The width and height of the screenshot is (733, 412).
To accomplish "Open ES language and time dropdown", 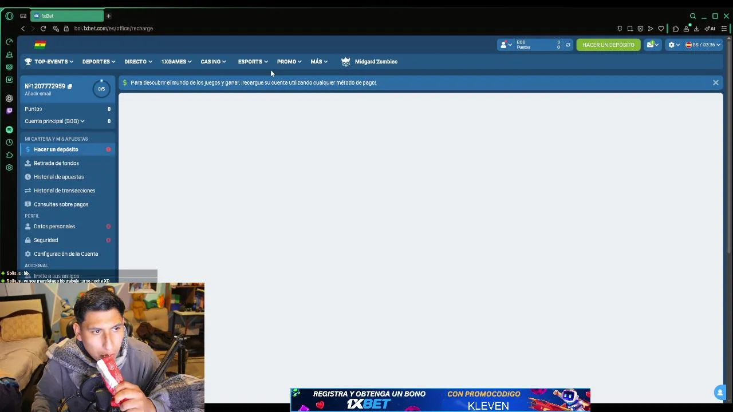I will (703, 45).
